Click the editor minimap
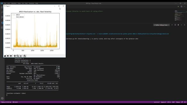 coord(180,15)
